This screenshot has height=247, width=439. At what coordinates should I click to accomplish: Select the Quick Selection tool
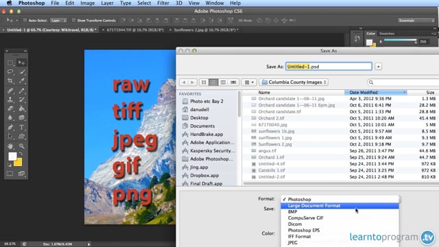21,71
